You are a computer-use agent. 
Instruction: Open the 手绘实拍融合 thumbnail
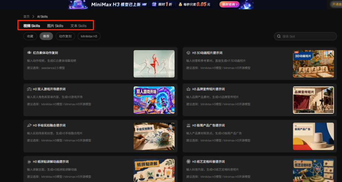click(x=154, y=136)
